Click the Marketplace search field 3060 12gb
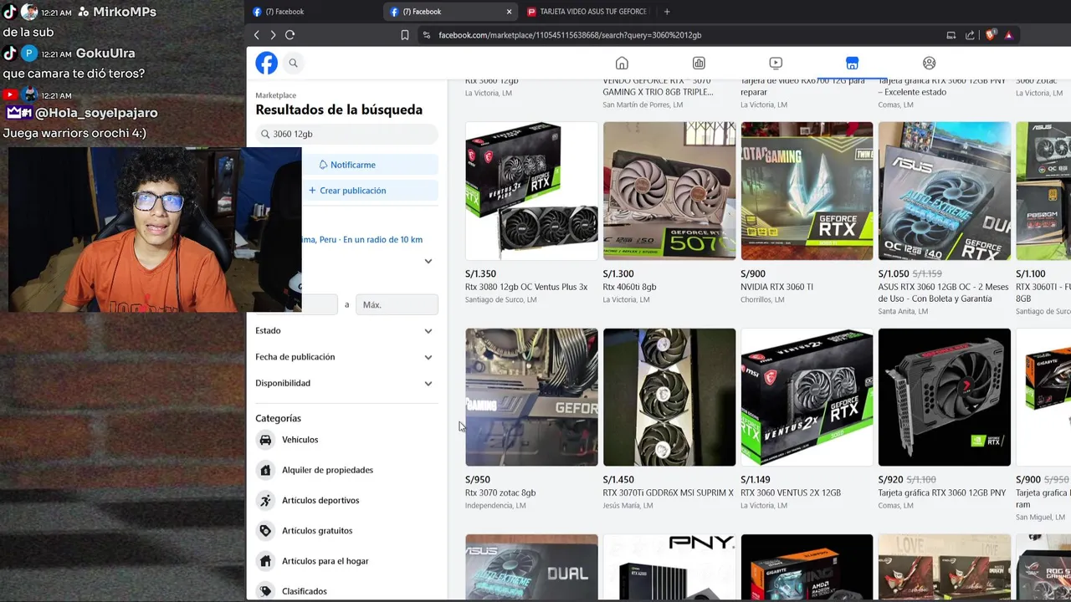 tap(346, 134)
